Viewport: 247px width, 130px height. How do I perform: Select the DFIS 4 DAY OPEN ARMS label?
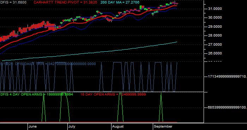pyautogui.click(x=37, y=94)
